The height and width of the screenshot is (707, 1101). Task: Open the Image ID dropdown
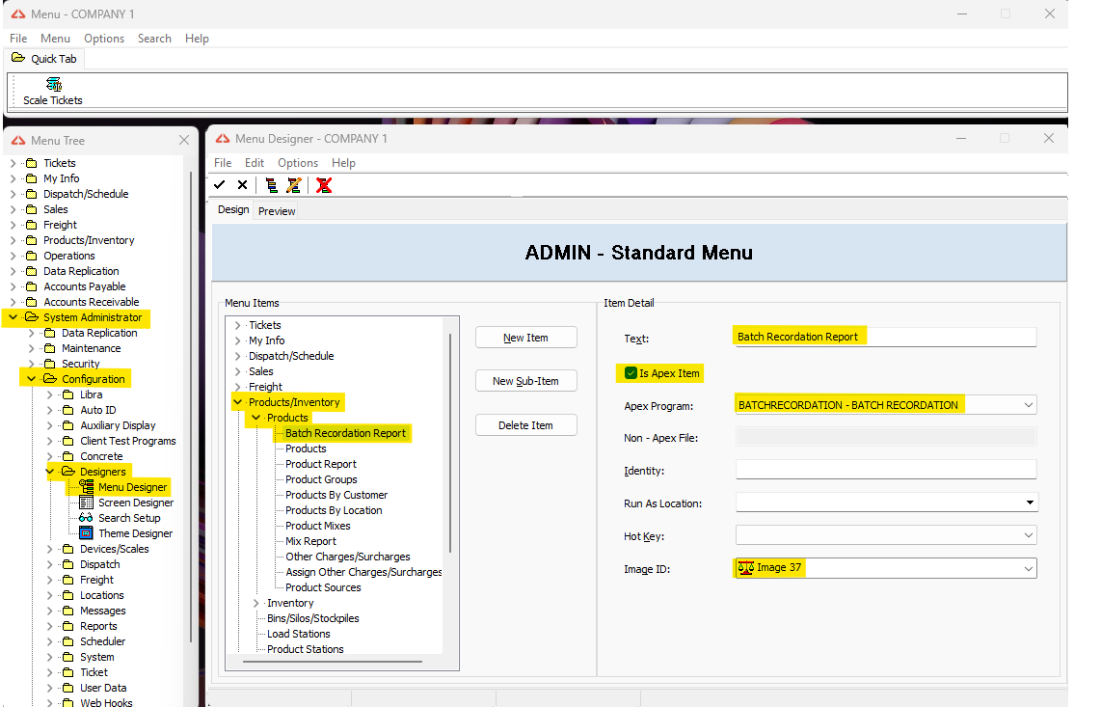coord(1028,568)
